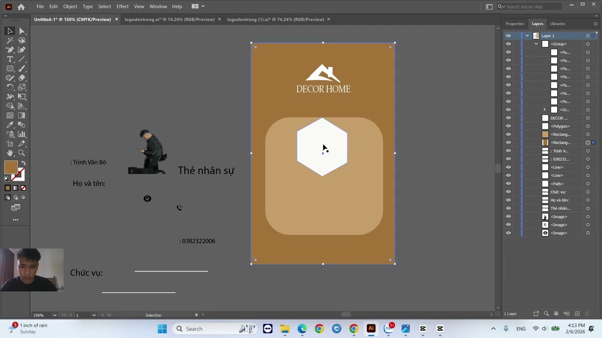Click the Gradient swatch below the Fill box

pyautogui.click(x=16, y=188)
